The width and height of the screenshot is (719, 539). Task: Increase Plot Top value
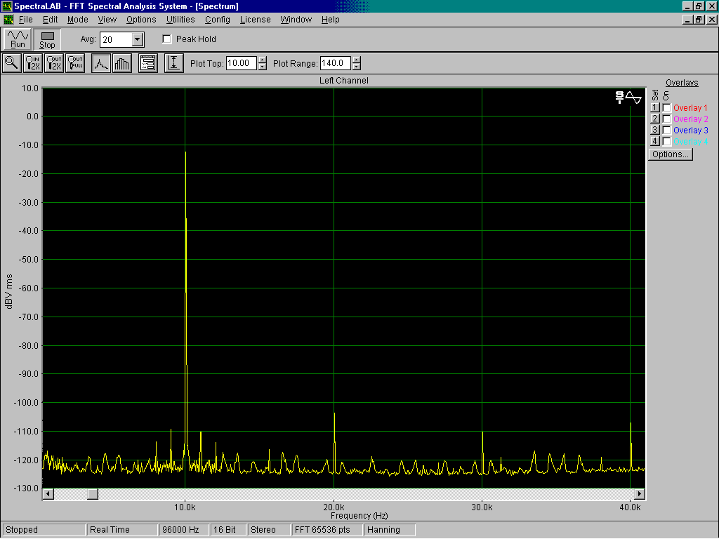[263, 60]
